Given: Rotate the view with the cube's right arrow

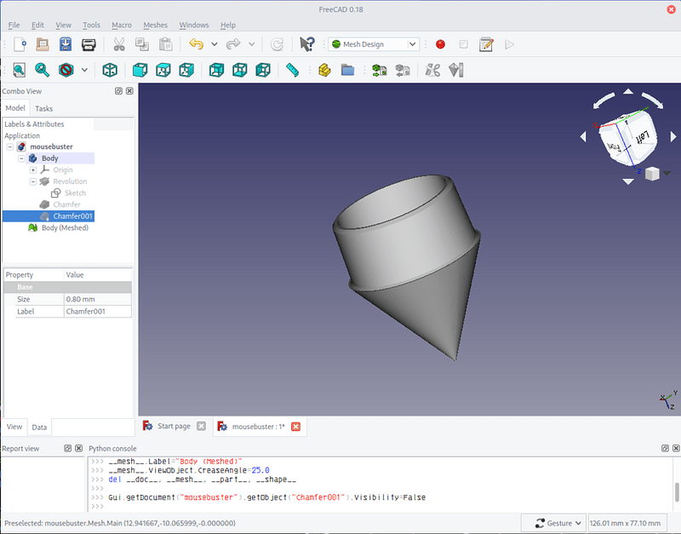Looking at the screenshot, I should tap(673, 137).
